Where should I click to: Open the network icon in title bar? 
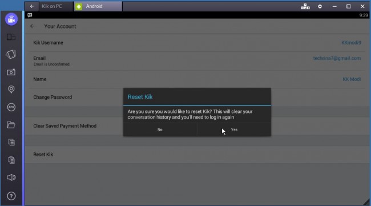pos(305,6)
